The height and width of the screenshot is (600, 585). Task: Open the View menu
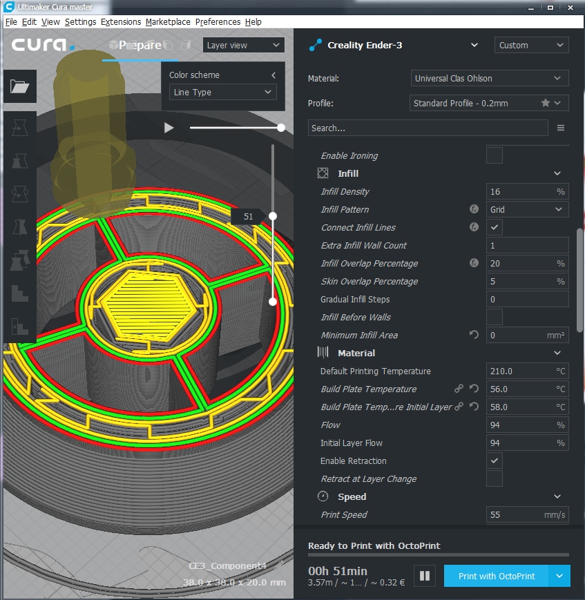click(x=50, y=22)
